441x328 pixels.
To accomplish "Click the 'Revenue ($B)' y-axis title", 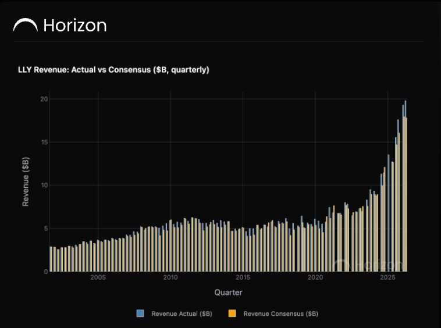I will click(x=26, y=181).
